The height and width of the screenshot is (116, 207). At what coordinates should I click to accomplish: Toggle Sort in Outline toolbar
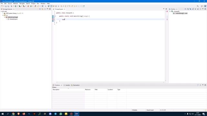[188, 9]
